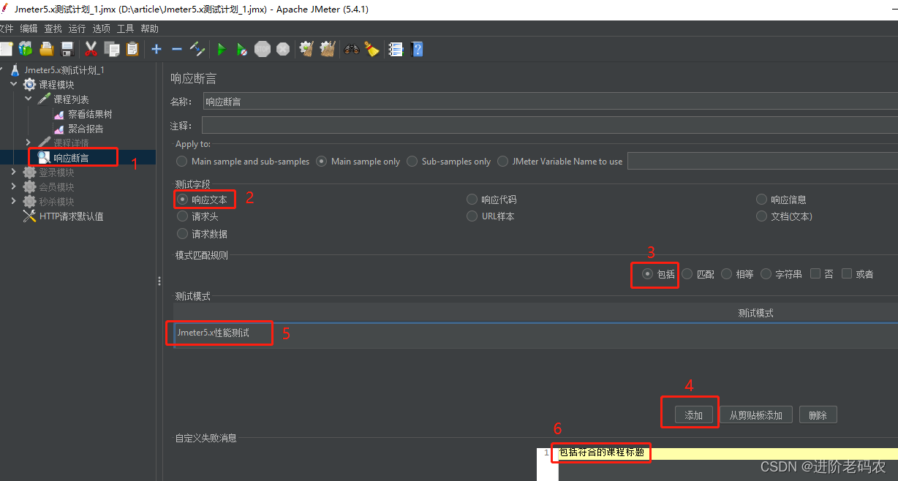Open Help with question mark icon
Screen dimensions: 898x481
pyautogui.click(x=417, y=49)
